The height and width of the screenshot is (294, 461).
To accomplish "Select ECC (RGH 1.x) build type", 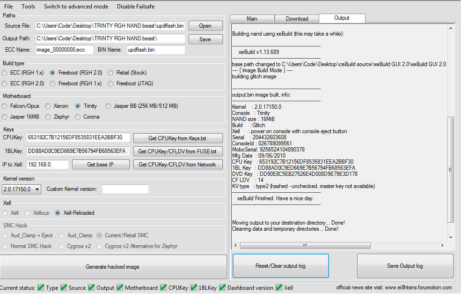I will click(x=23, y=73).
